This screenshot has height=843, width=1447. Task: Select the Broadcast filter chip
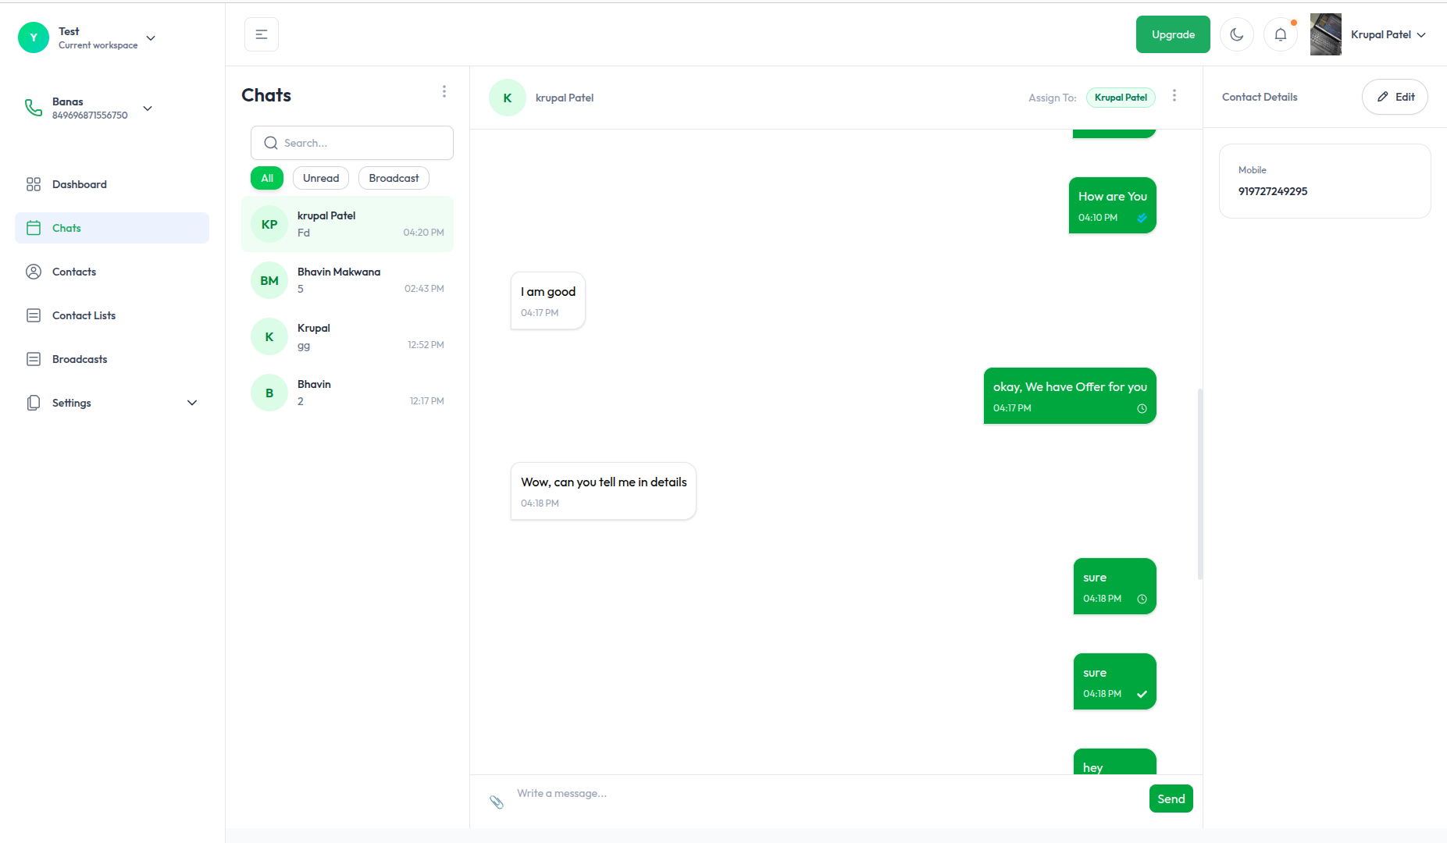point(394,178)
